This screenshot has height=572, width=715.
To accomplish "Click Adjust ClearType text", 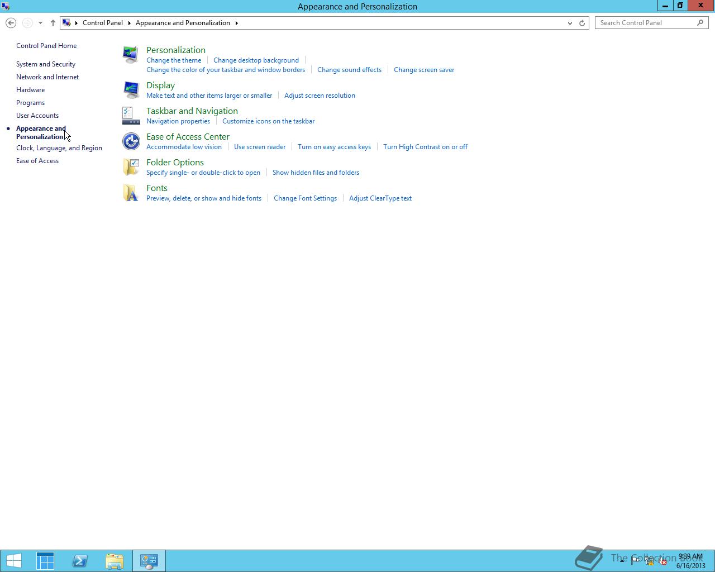I will tap(380, 198).
